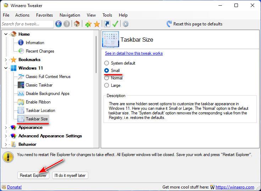Open the Navigation menu
The width and height of the screenshot is (261, 191).
pyautogui.click(x=70, y=15)
